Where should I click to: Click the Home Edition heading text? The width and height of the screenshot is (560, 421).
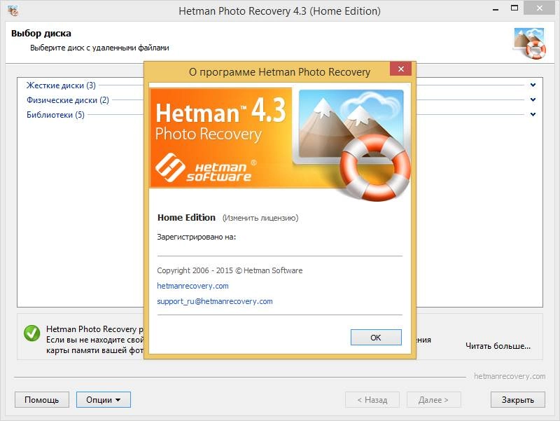click(186, 218)
